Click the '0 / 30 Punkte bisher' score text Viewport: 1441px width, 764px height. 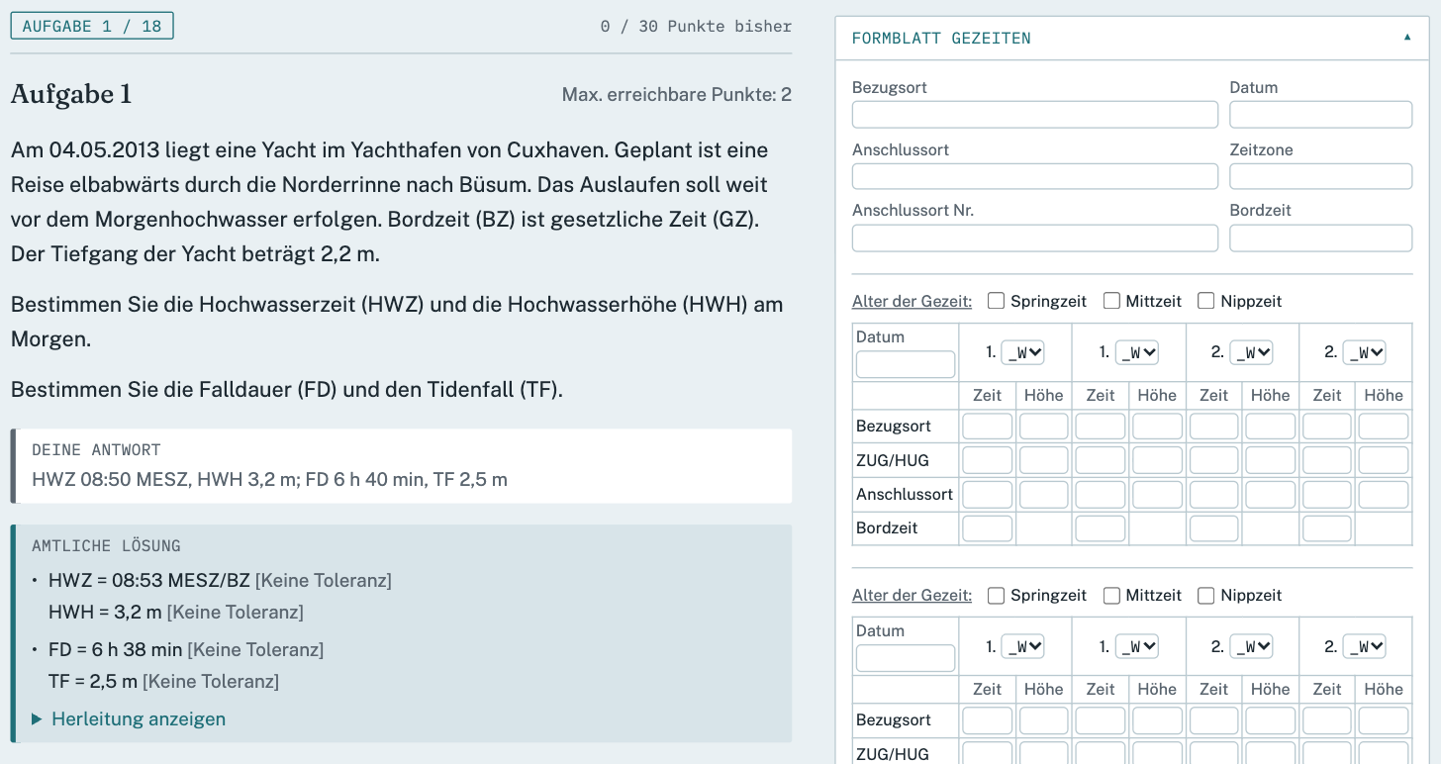coord(696,26)
